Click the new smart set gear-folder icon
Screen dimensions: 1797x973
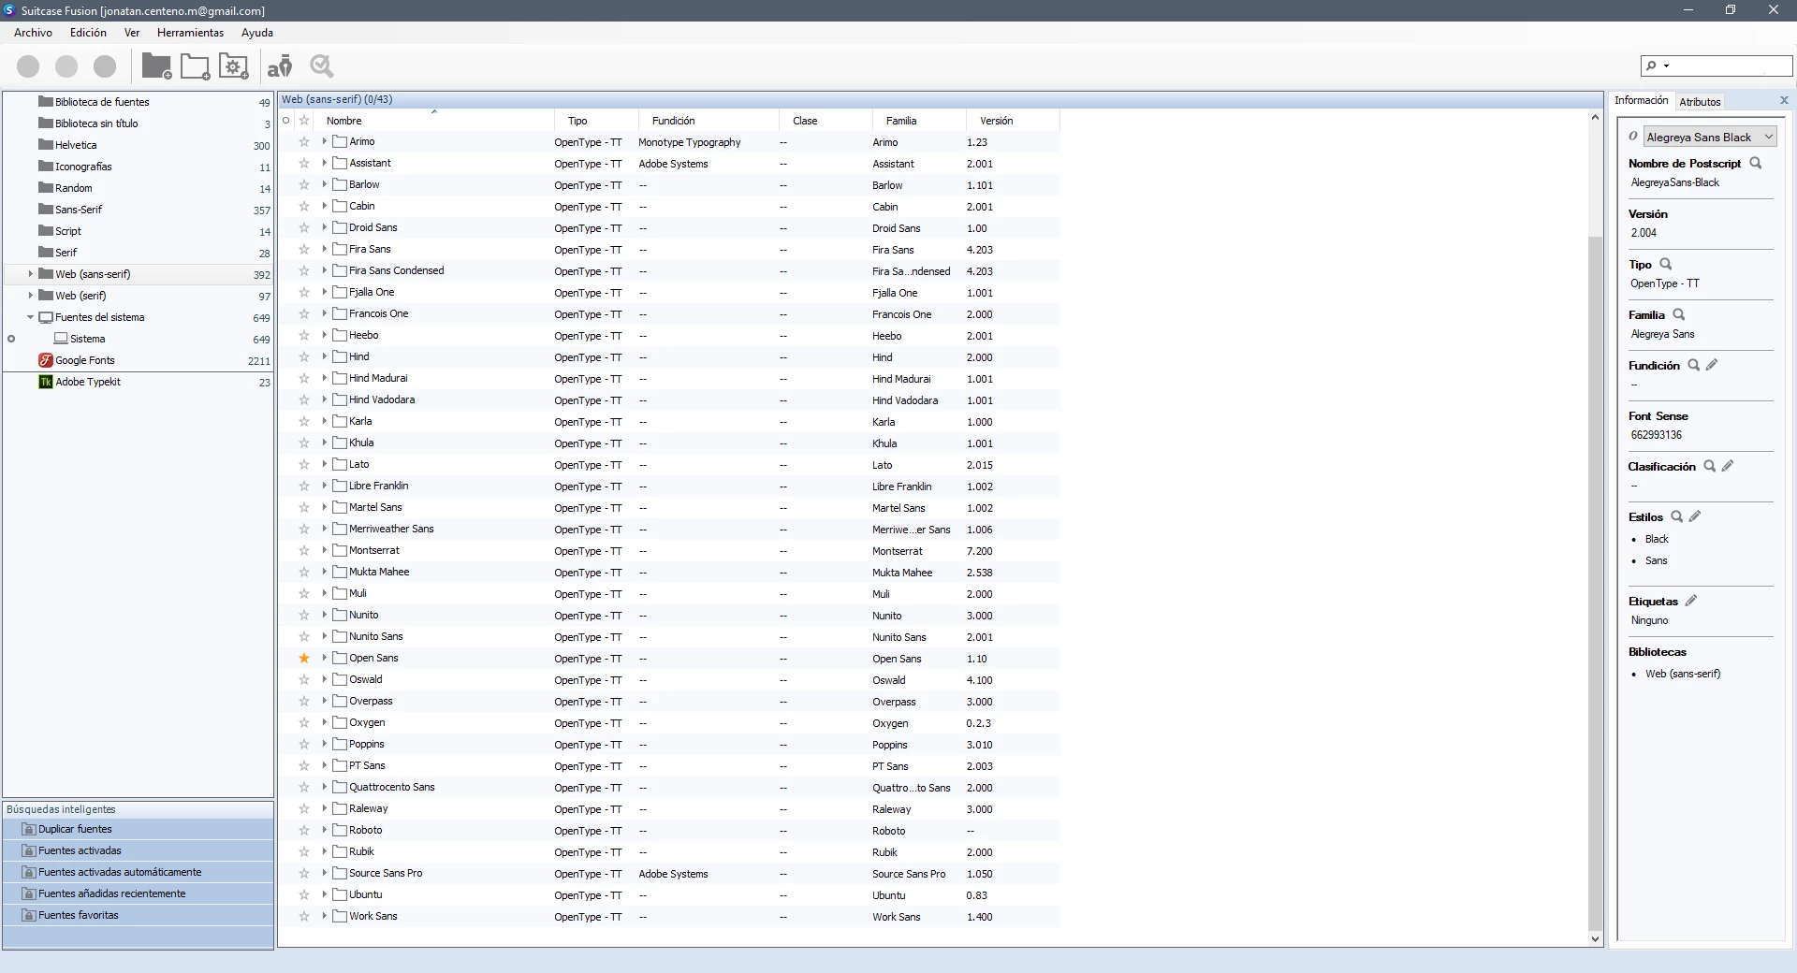tap(233, 66)
